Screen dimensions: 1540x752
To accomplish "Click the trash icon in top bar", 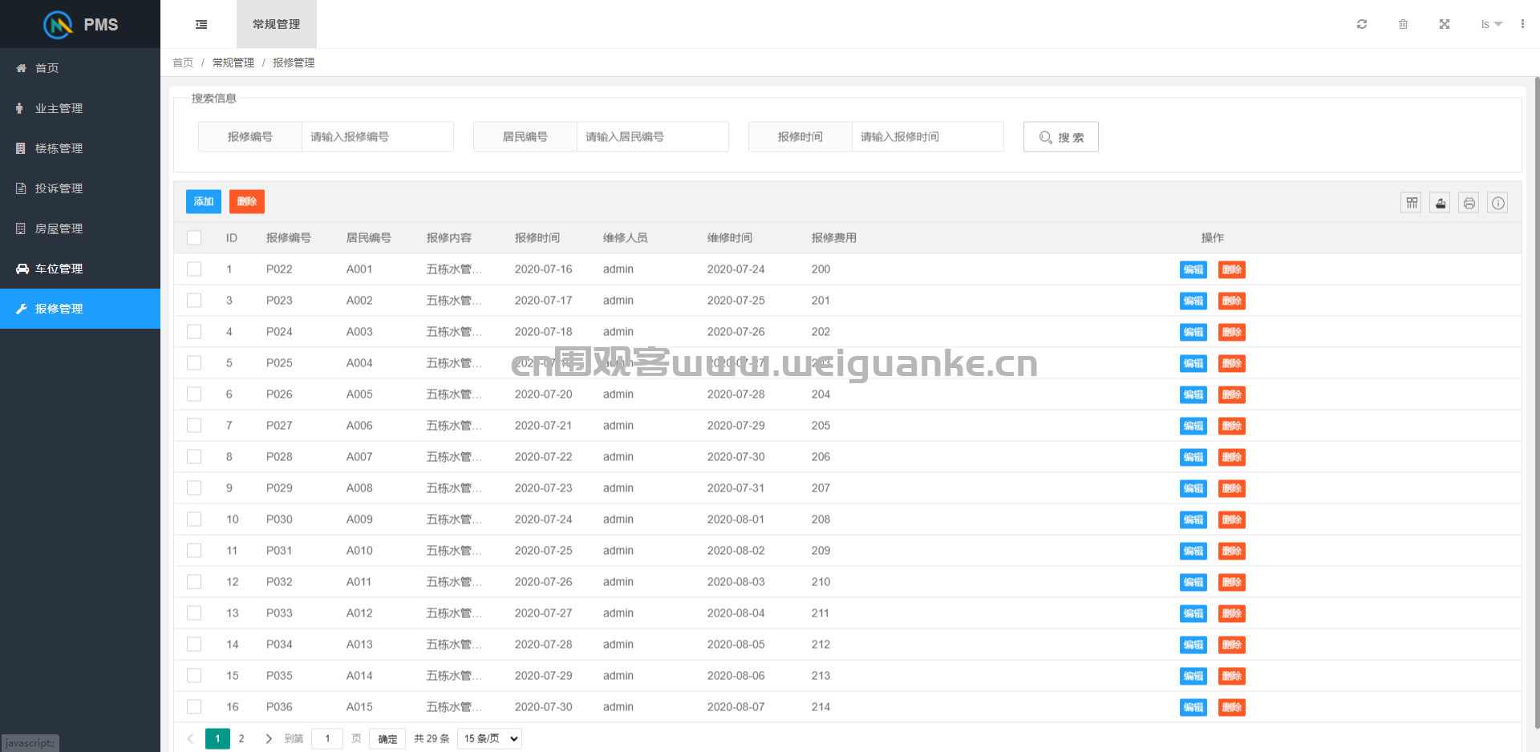I will point(1403,24).
